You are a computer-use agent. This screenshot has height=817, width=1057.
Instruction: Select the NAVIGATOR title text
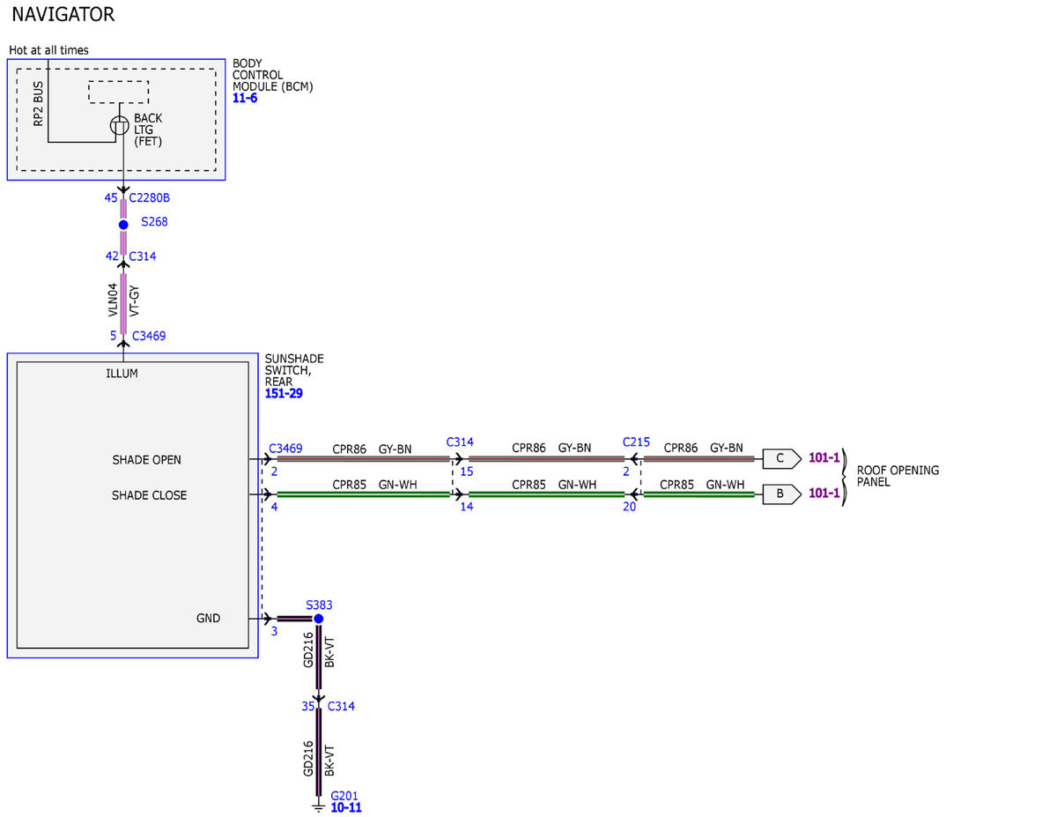(x=63, y=15)
